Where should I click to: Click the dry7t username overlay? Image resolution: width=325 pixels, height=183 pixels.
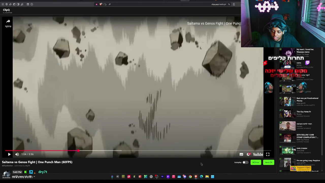pos(43,172)
